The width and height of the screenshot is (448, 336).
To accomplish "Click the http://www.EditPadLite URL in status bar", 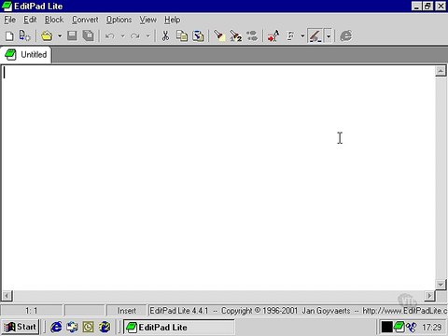I will point(405,311).
